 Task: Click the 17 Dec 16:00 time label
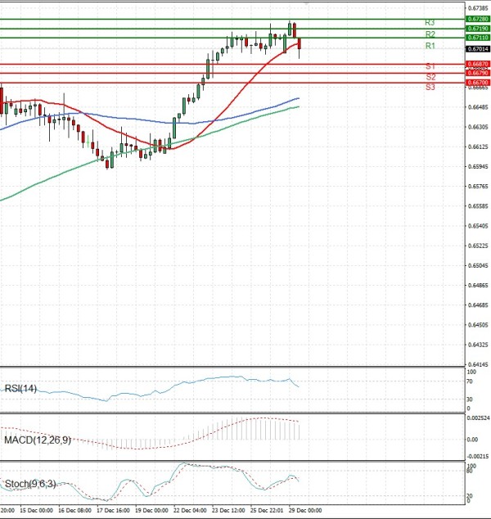(x=114, y=510)
